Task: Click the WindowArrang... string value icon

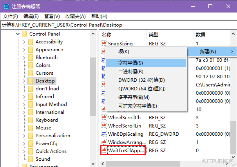Action: coord(104,142)
